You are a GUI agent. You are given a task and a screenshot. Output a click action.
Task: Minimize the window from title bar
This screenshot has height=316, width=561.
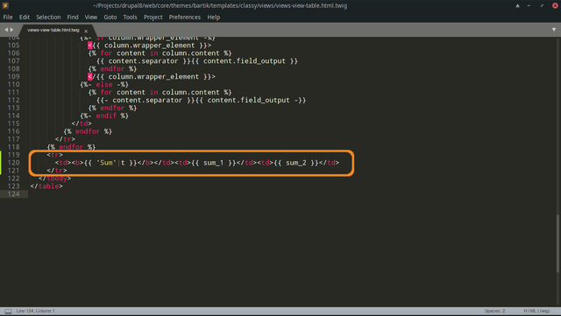tap(529, 6)
